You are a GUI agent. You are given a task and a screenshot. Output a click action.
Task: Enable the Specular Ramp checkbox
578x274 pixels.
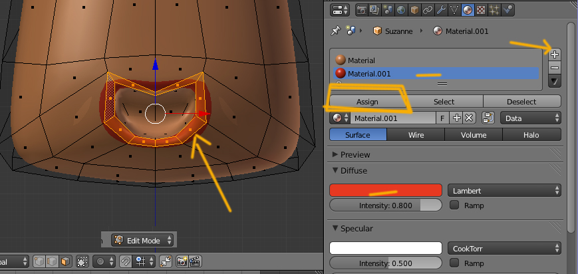click(x=454, y=263)
